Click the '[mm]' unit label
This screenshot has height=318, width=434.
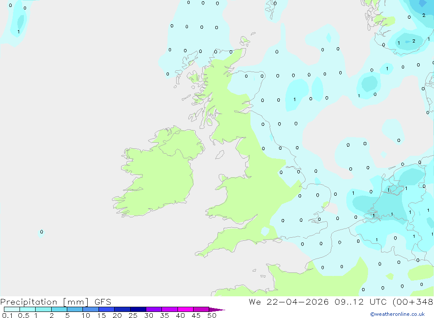pyautogui.click(x=76, y=302)
